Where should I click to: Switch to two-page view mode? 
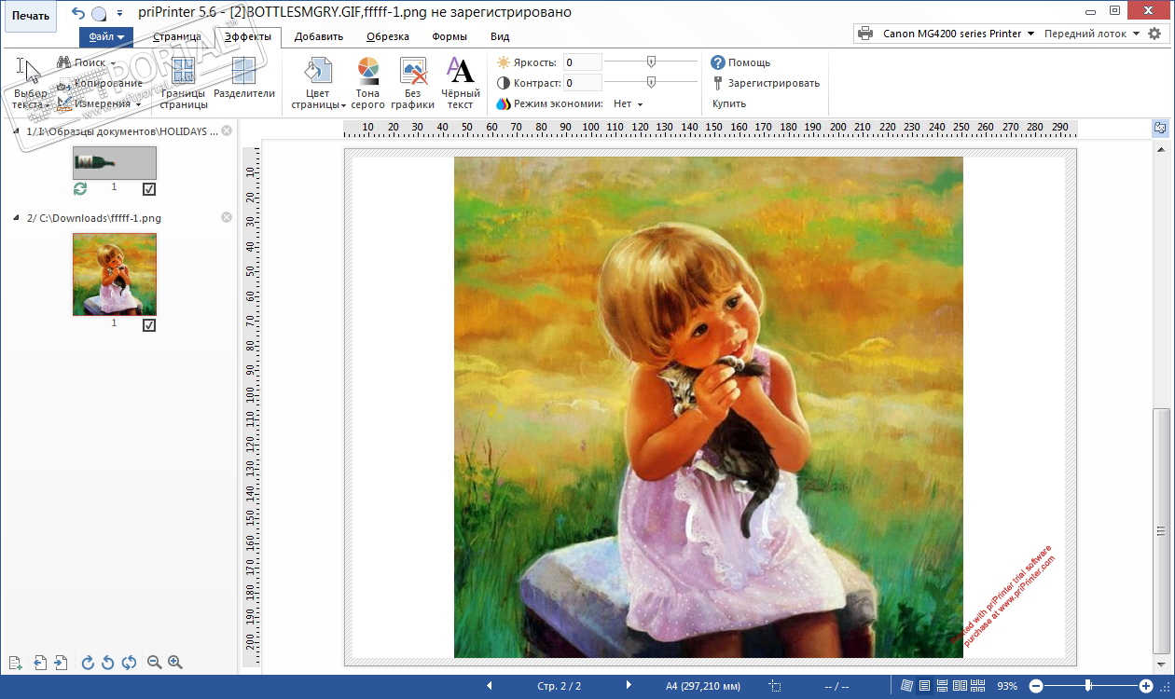(959, 686)
